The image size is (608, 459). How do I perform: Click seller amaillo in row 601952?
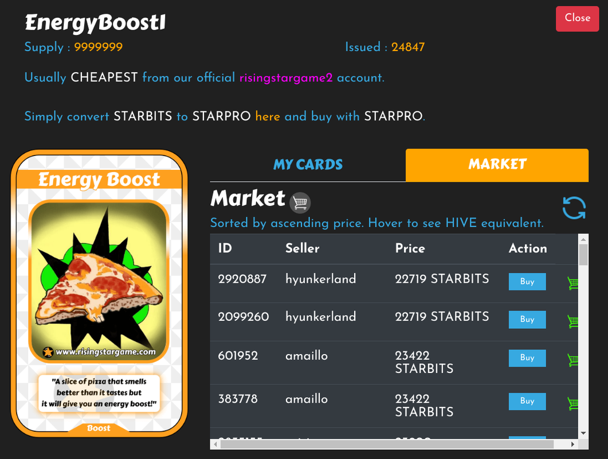pyautogui.click(x=307, y=355)
